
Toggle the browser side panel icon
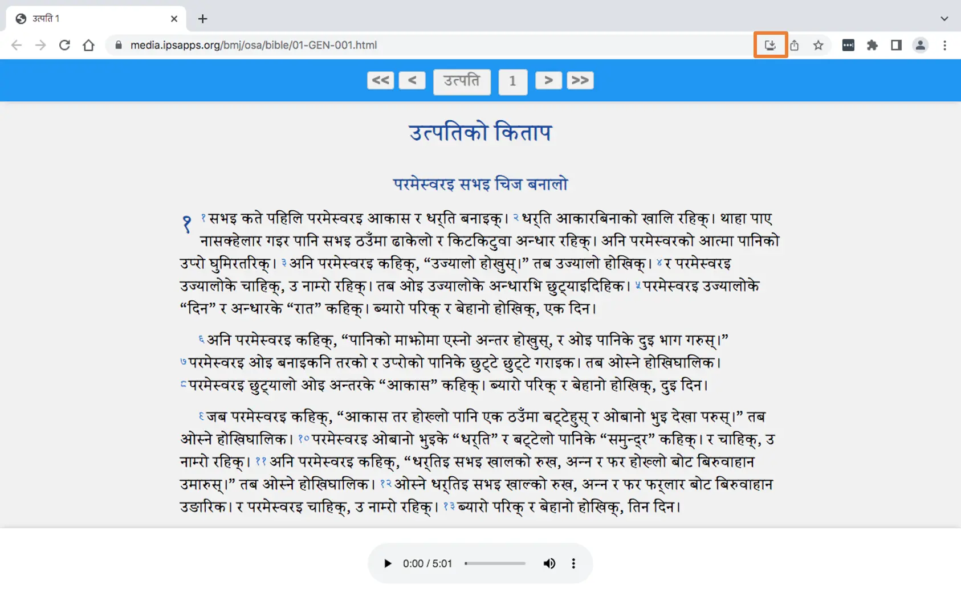coord(896,45)
